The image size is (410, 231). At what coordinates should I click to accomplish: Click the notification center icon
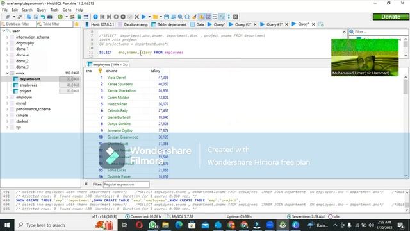tap(400, 225)
